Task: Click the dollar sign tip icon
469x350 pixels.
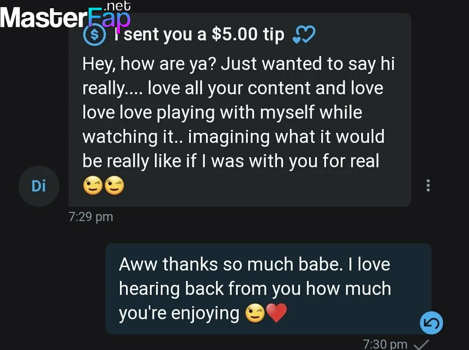Action: [x=94, y=35]
